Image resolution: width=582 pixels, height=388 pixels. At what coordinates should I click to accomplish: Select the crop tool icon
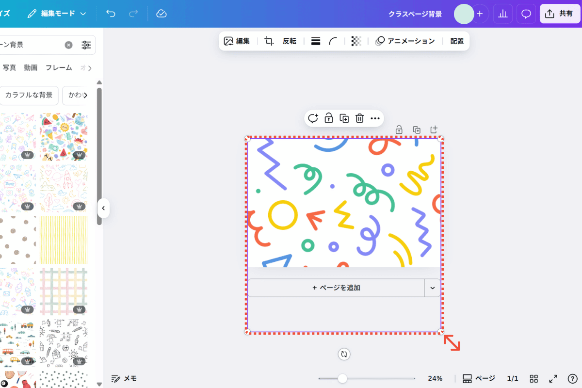[269, 41]
